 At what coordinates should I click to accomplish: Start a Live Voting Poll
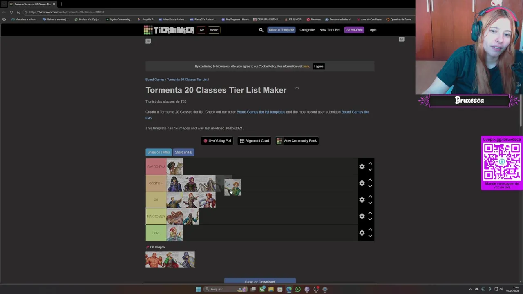coord(217,141)
